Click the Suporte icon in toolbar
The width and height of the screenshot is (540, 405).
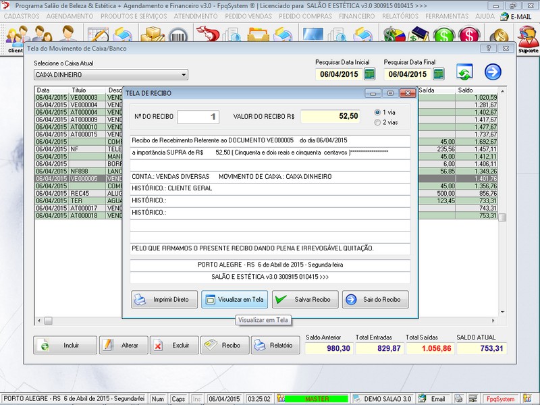(528, 39)
